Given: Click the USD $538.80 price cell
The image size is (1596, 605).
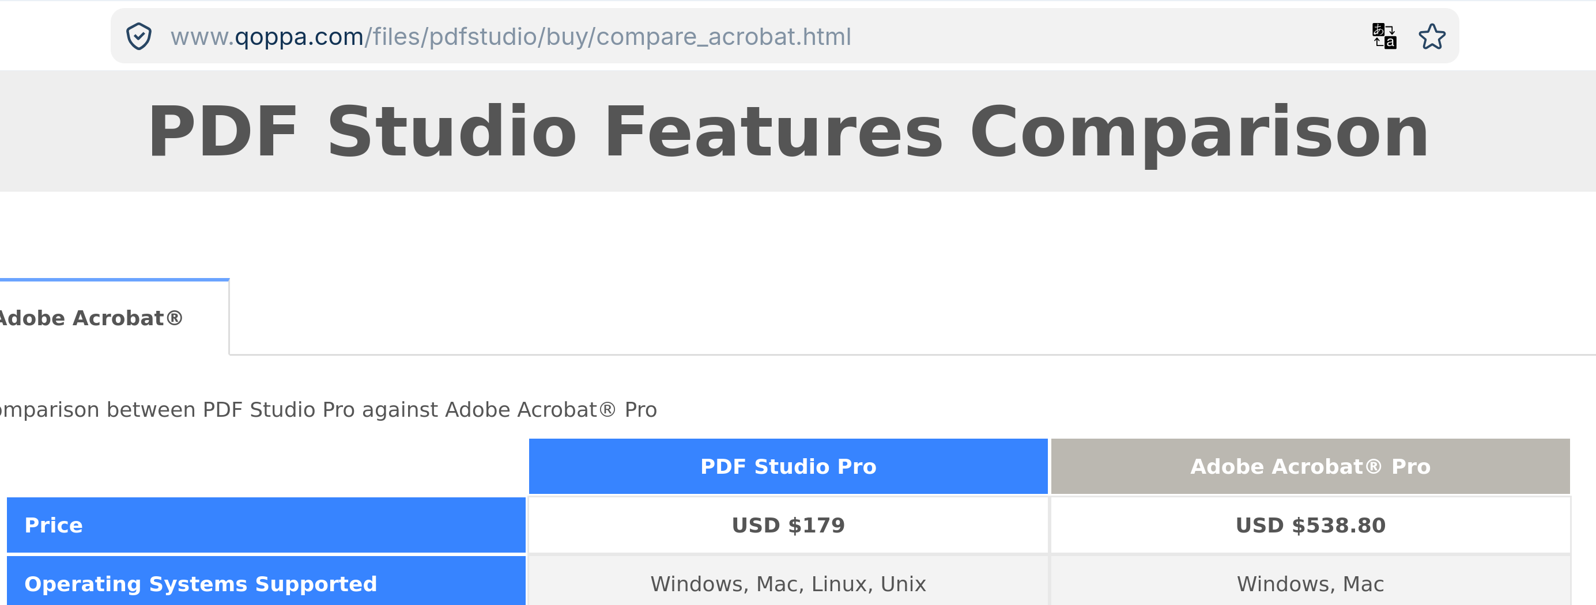Looking at the screenshot, I should (x=1310, y=525).
